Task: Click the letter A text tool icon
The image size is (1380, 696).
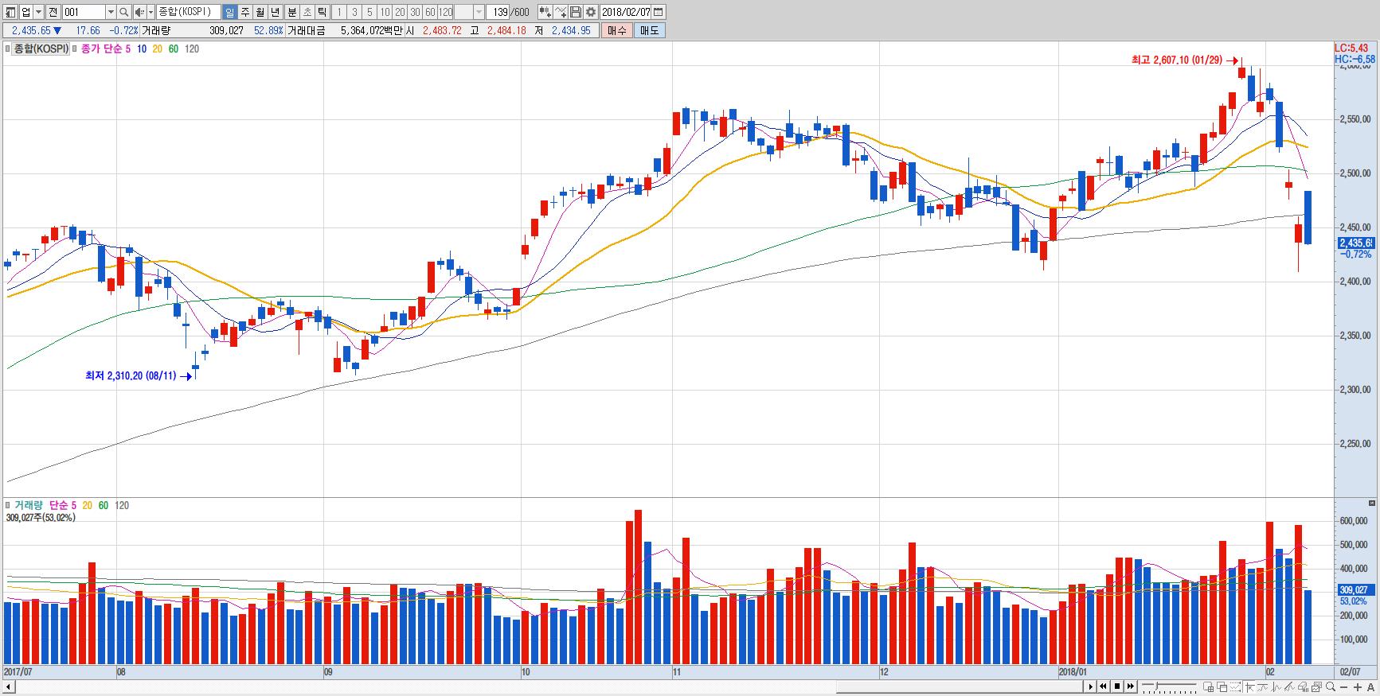Action: coord(1370,686)
